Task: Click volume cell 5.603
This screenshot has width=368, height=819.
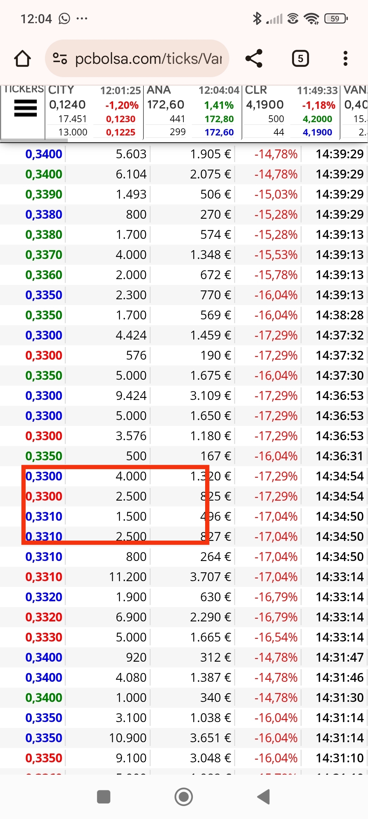Action: pyautogui.click(x=131, y=154)
